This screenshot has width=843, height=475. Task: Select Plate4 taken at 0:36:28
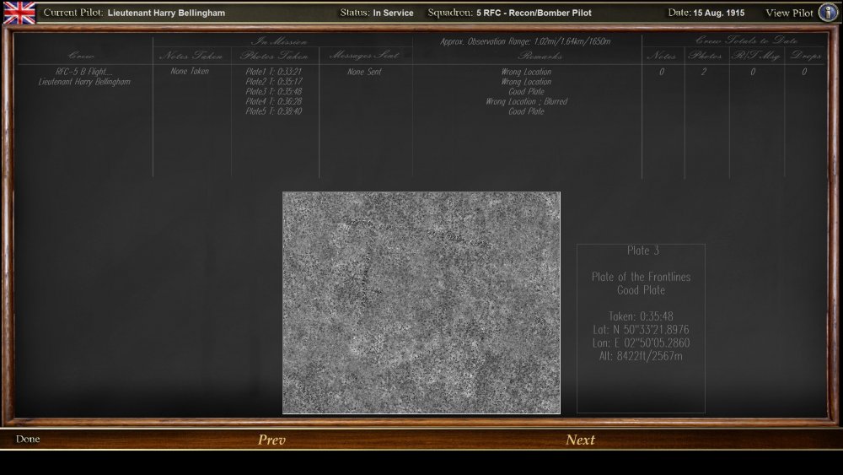point(274,101)
